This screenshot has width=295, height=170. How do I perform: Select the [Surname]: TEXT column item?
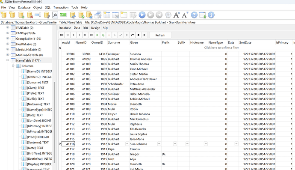pos(38,82)
